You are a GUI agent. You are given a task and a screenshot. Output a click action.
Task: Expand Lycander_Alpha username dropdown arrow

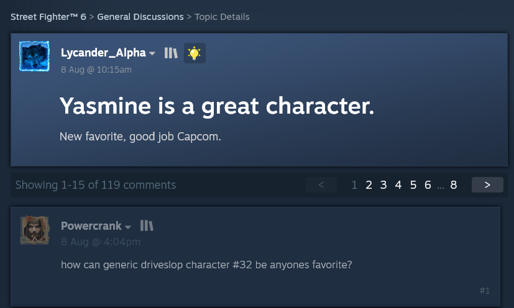point(152,53)
